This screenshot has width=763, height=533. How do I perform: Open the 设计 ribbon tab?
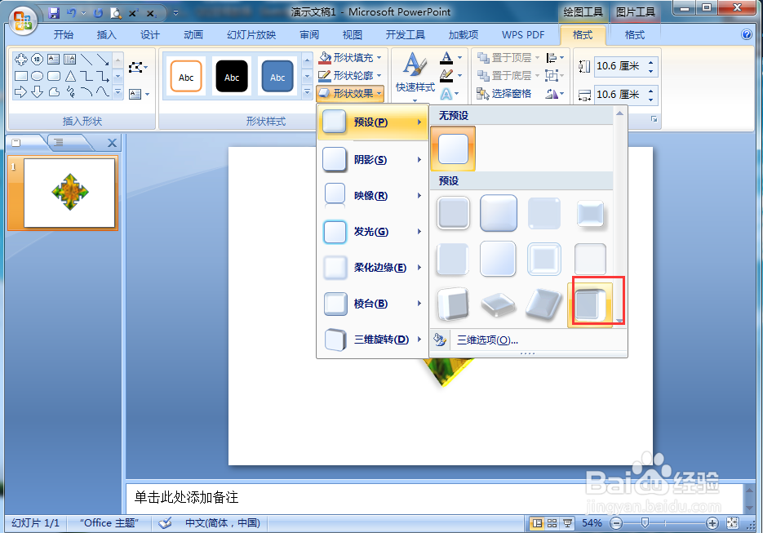150,34
